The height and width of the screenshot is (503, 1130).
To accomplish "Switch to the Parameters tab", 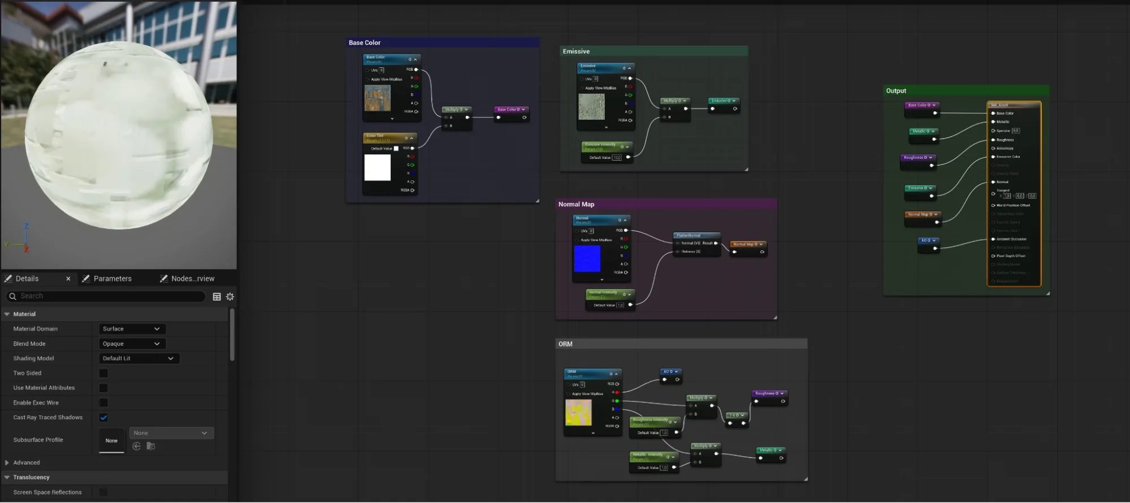I will tap(112, 279).
